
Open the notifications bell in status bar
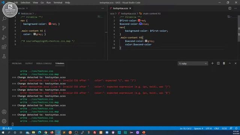[236, 128]
